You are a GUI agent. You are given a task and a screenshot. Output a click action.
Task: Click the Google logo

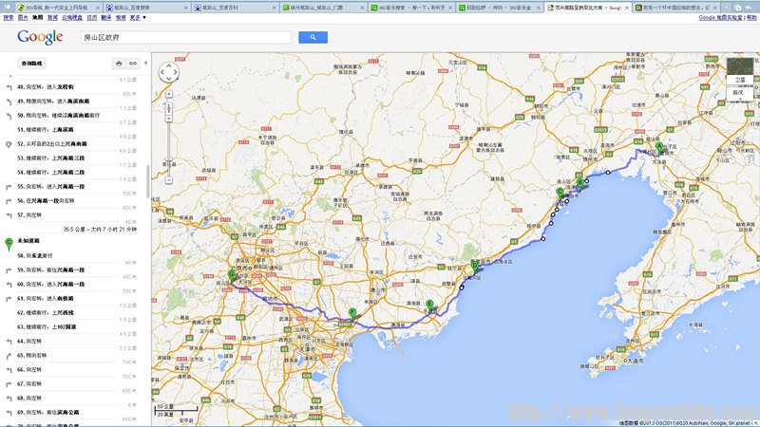click(x=40, y=37)
